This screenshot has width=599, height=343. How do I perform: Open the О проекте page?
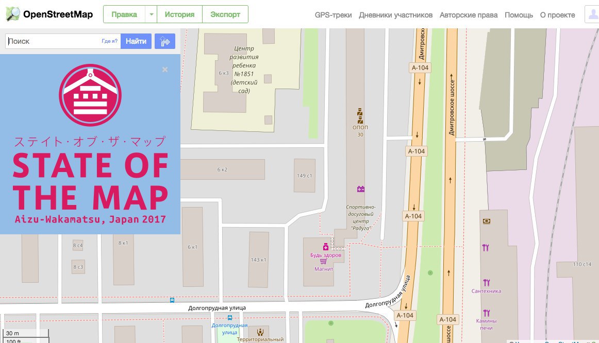pos(557,15)
